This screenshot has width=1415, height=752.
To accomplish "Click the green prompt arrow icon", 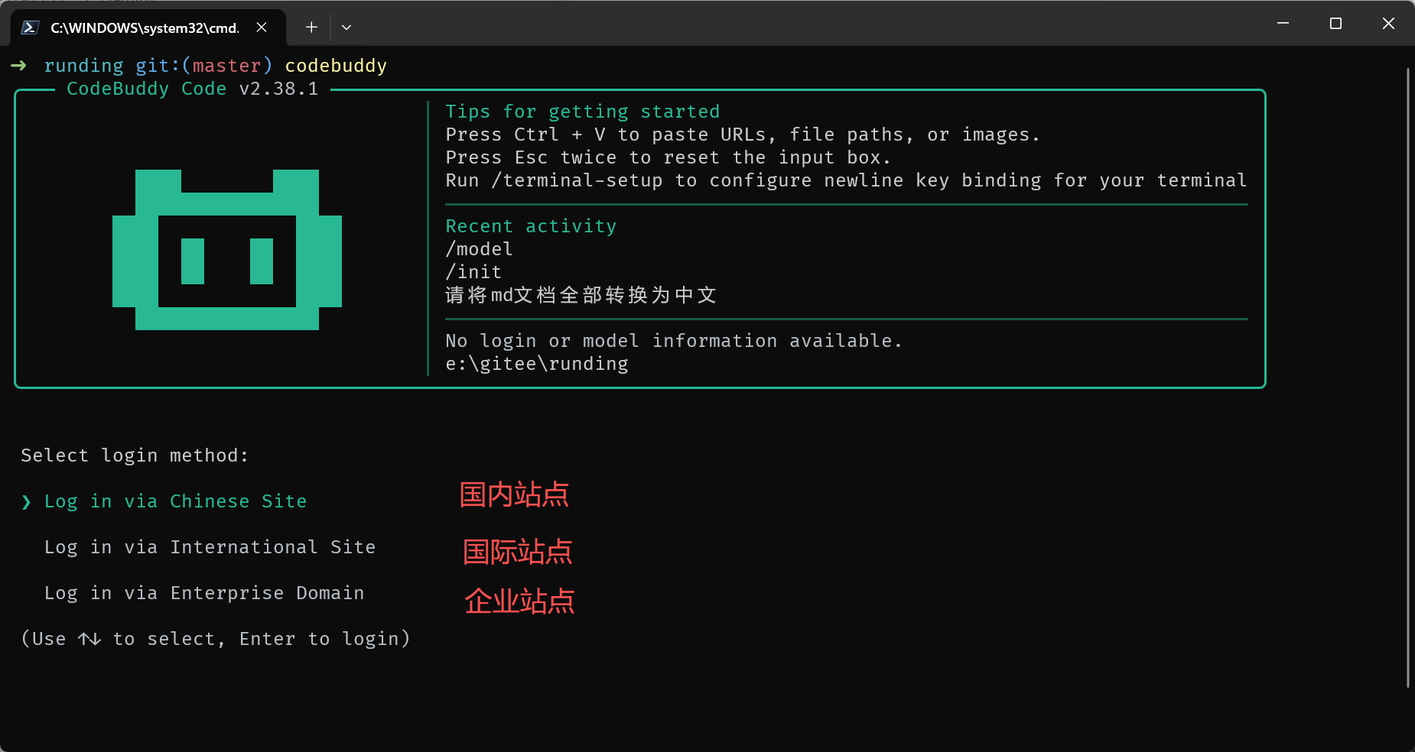I will tap(19, 66).
